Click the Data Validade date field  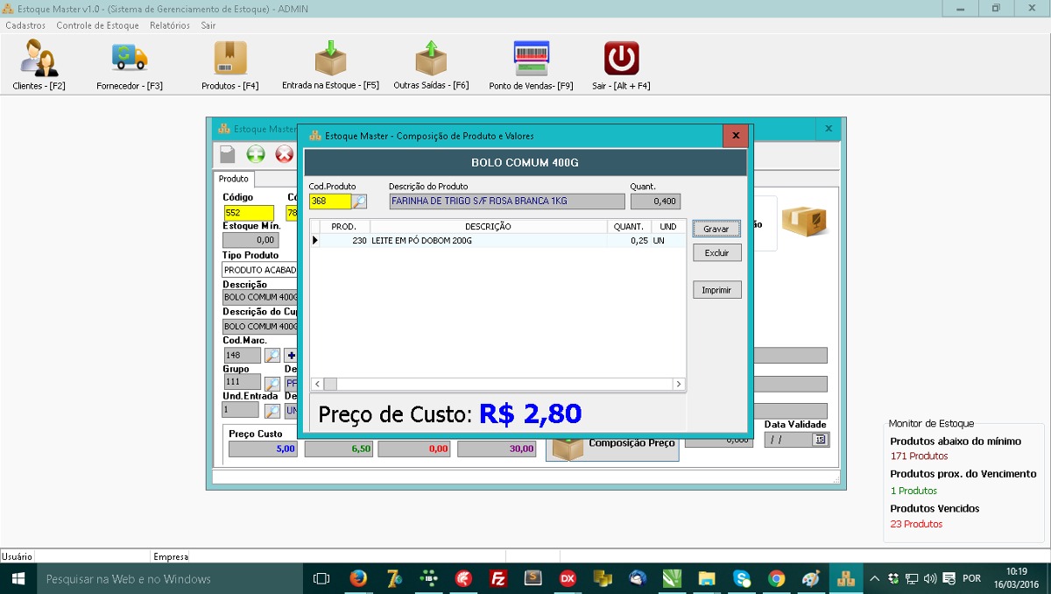tap(788, 440)
